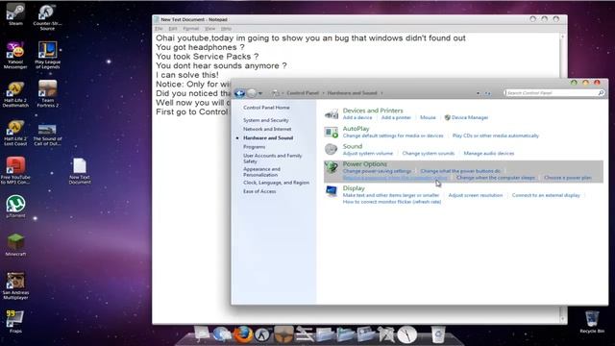
Task: Click Add a device link
Action: pyautogui.click(x=357, y=117)
